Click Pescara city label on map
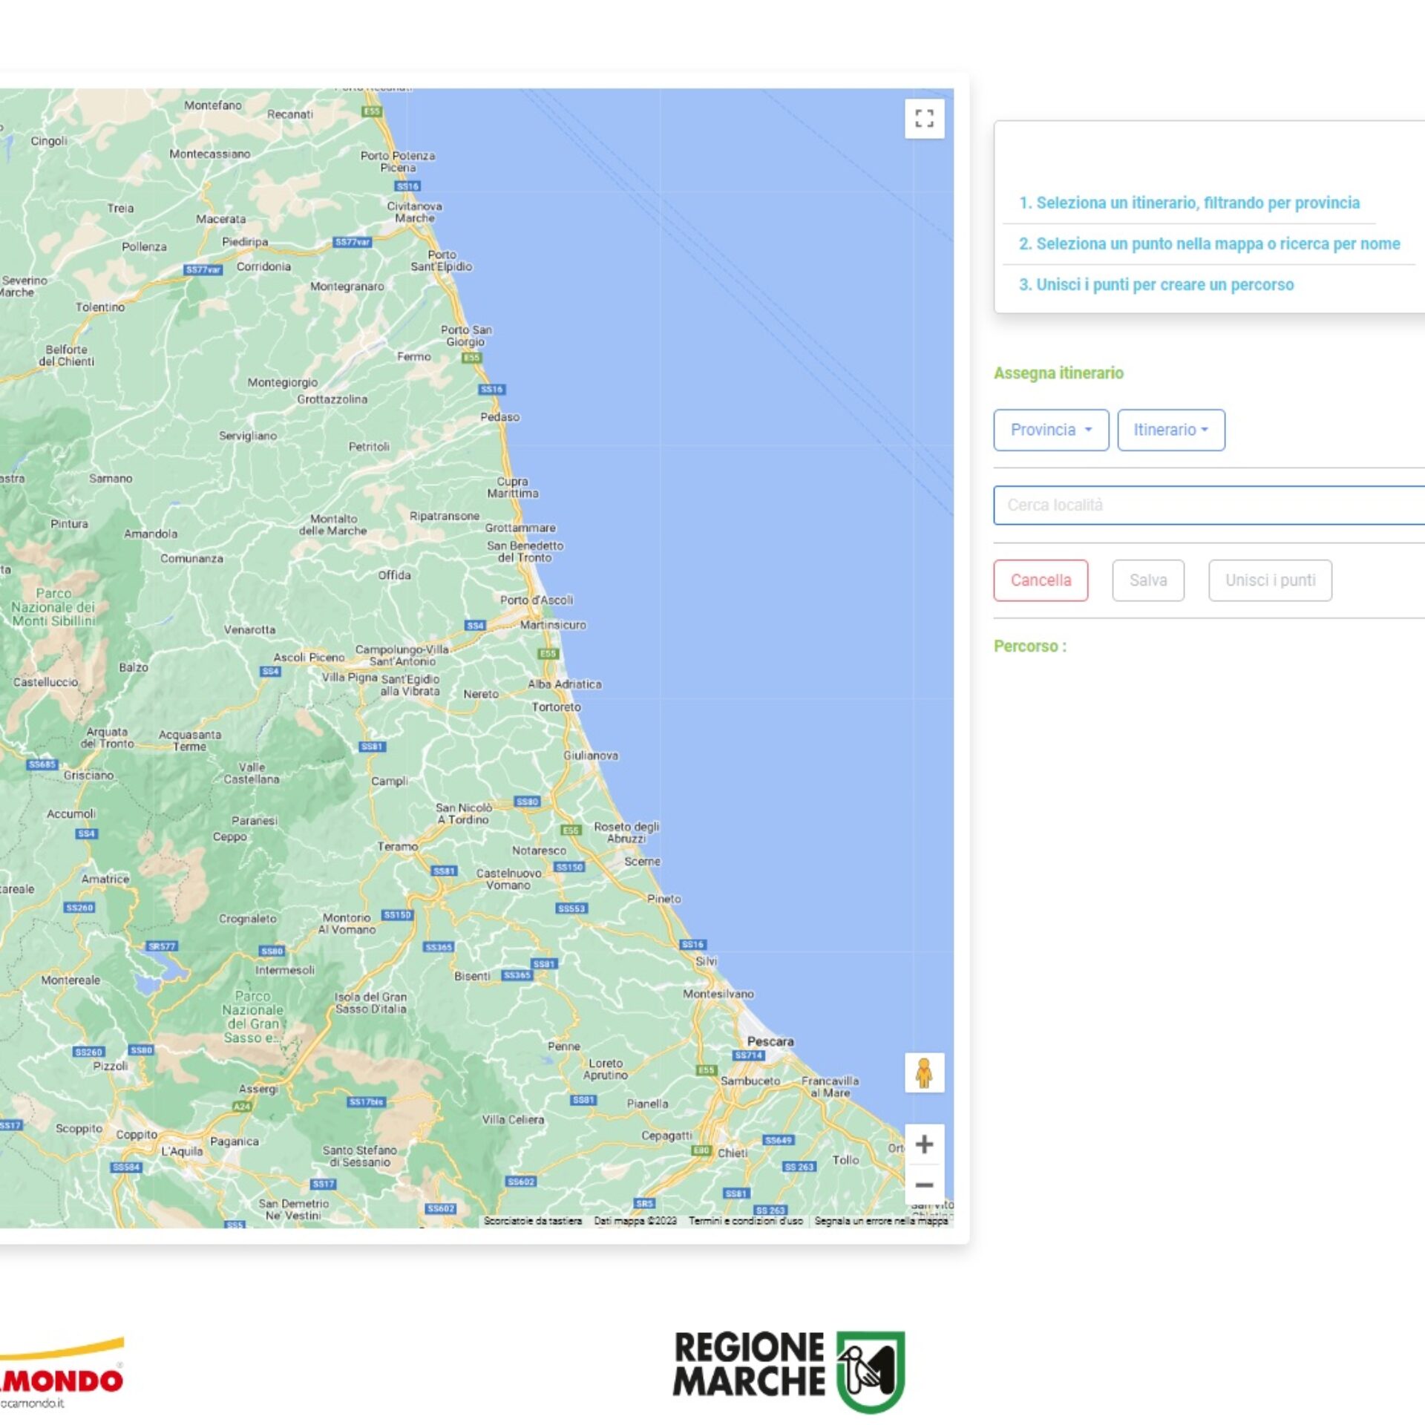 [770, 1041]
